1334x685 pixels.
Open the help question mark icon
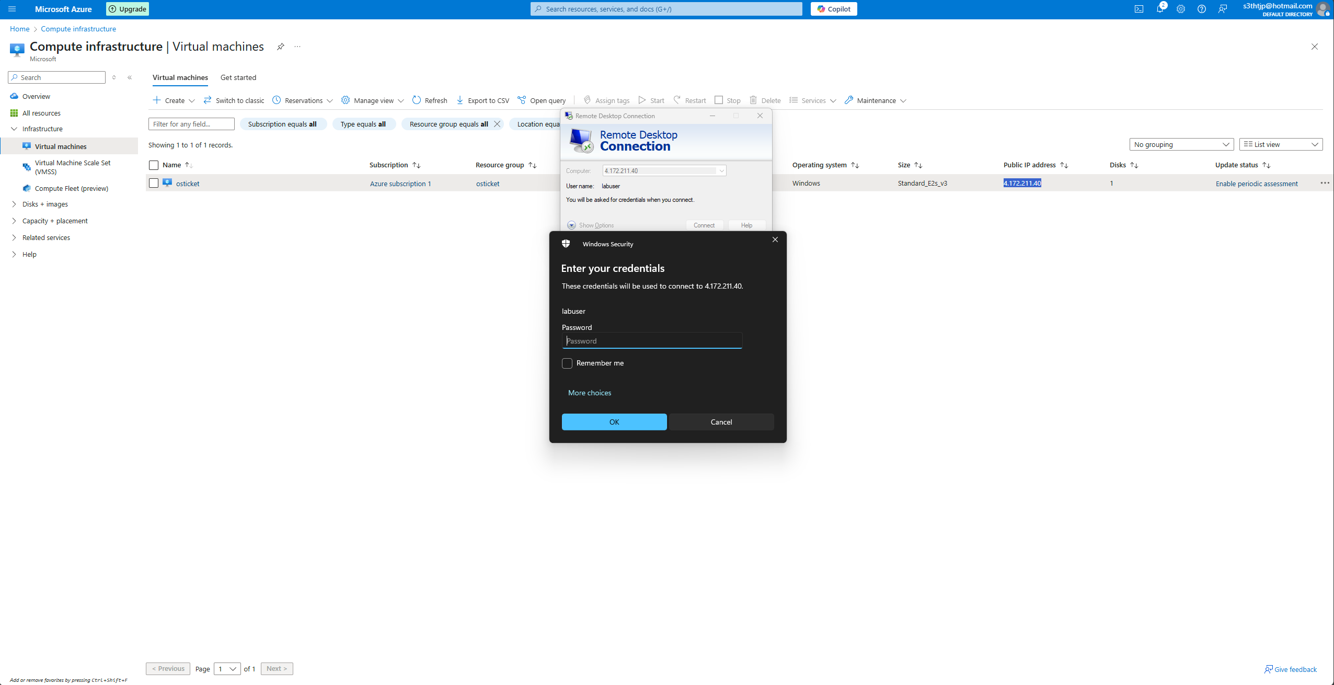(x=1202, y=9)
